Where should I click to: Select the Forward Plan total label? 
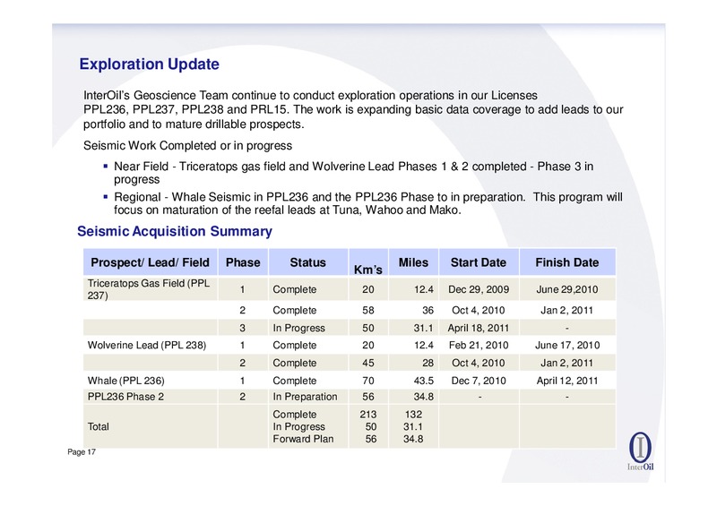pos(303,439)
